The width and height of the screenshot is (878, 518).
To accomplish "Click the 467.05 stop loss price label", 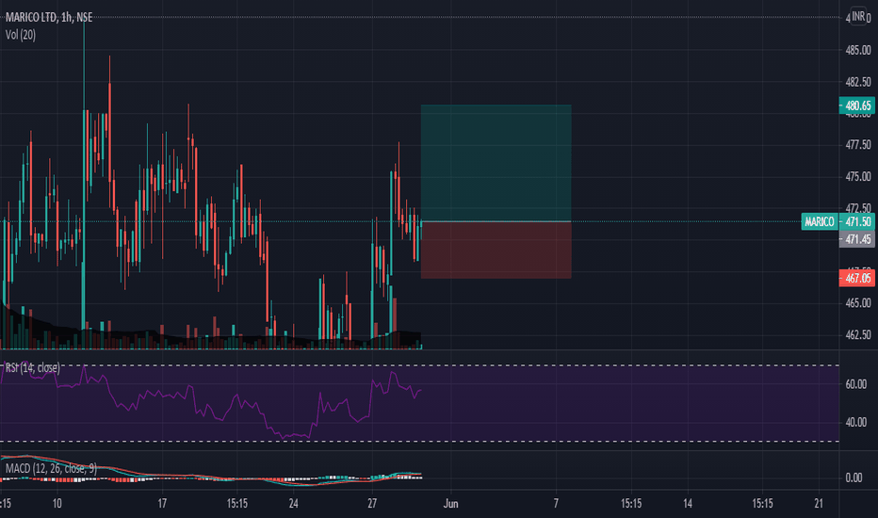I will pos(856,278).
